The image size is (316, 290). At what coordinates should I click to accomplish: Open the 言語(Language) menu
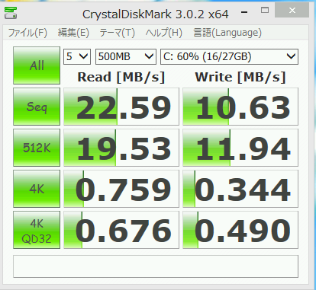click(227, 33)
